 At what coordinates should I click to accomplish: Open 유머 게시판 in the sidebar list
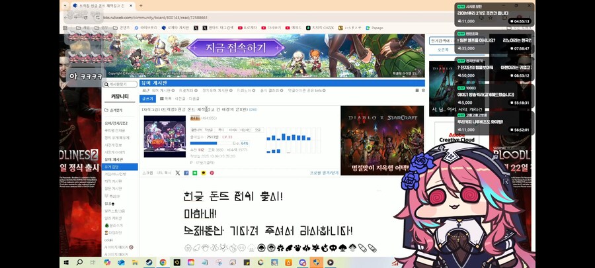point(113,159)
